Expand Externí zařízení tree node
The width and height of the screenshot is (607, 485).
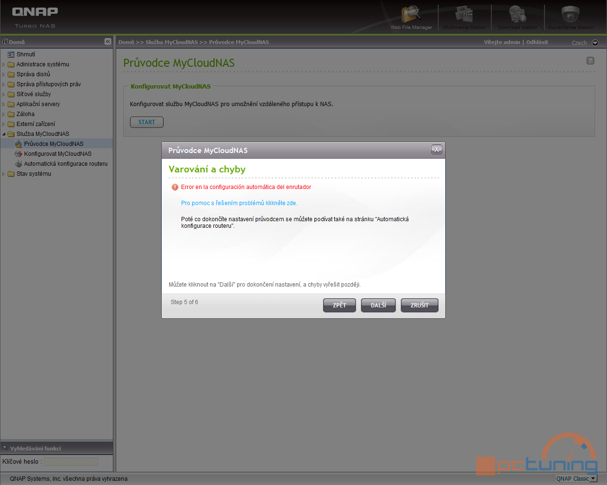(x=4, y=124)
